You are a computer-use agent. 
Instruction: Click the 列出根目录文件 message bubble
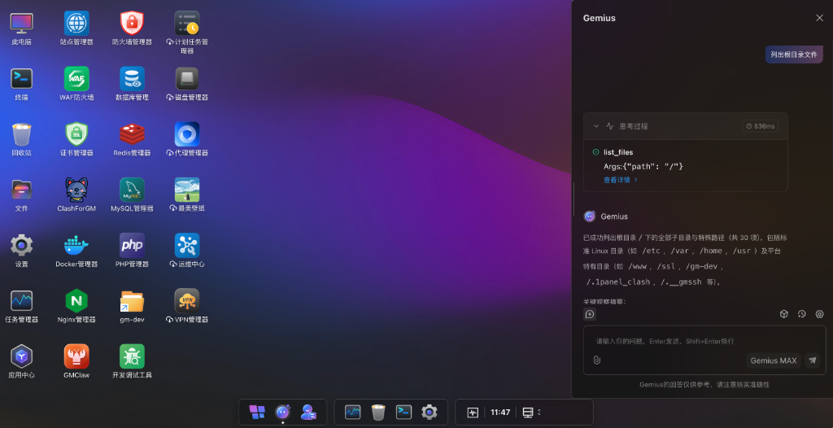794,55
